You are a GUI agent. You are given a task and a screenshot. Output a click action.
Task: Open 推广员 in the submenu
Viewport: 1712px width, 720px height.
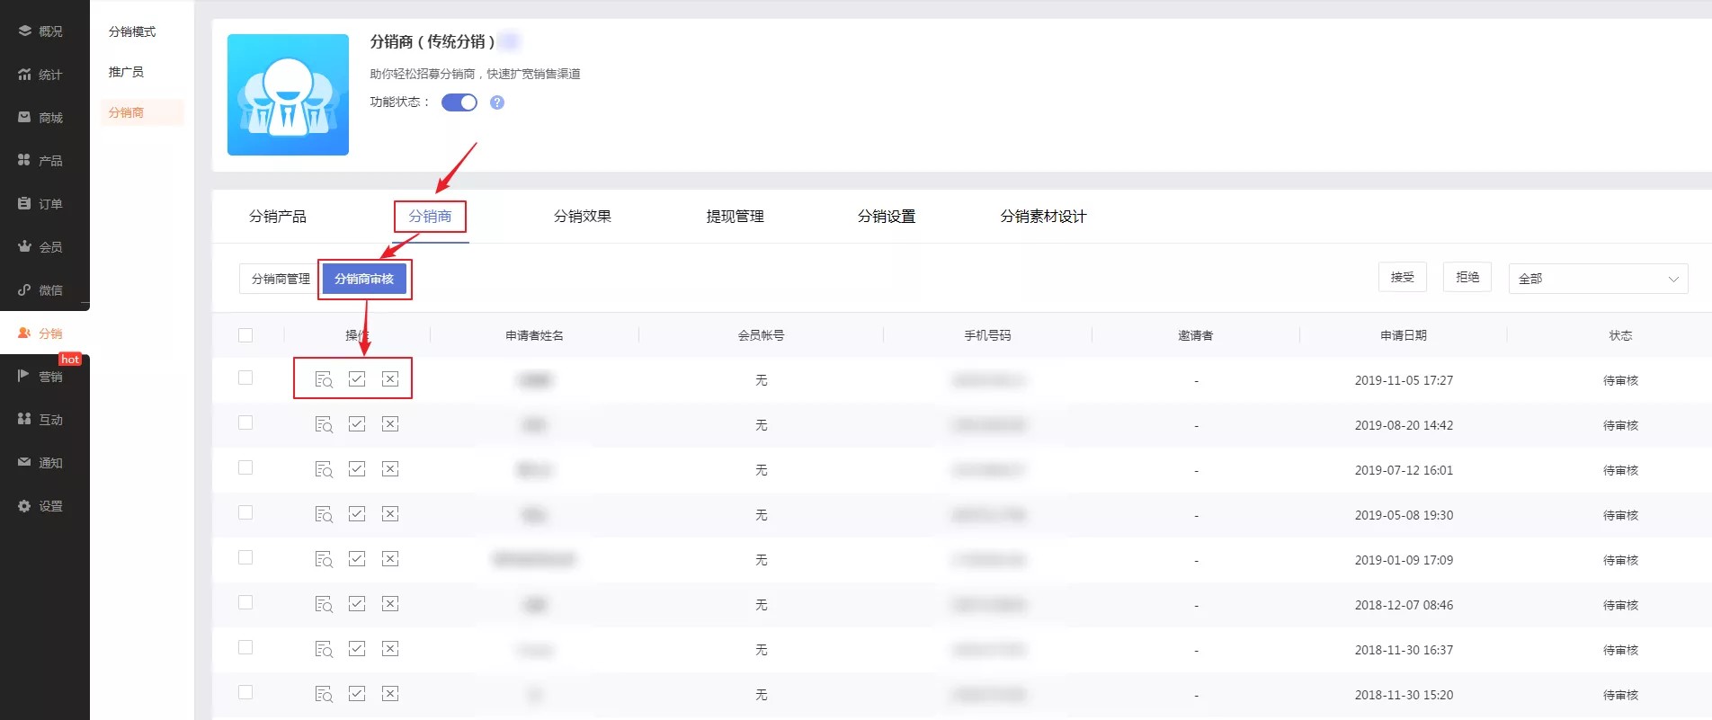pos(126,72)
